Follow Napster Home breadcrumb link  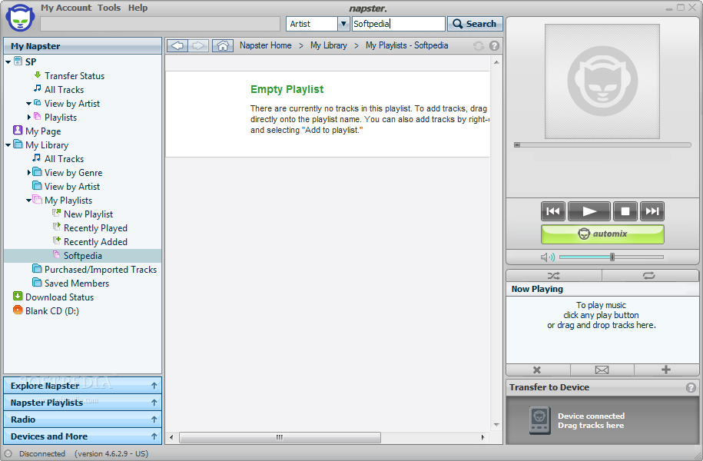pyautogui.click(x=265, y=45)
